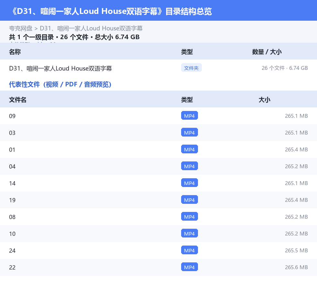Select the 265.4 MB size of file 01
Image resolution: width=317 pixels, height=286 pixels.
coord(296,149)
